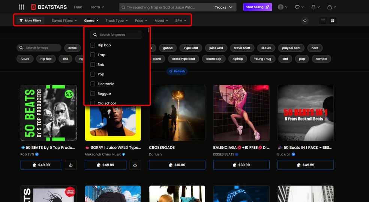Screen dimensions: 369x202
Task: Expand the Saved Filters dropdown
Action: click(x=64, y=21)
